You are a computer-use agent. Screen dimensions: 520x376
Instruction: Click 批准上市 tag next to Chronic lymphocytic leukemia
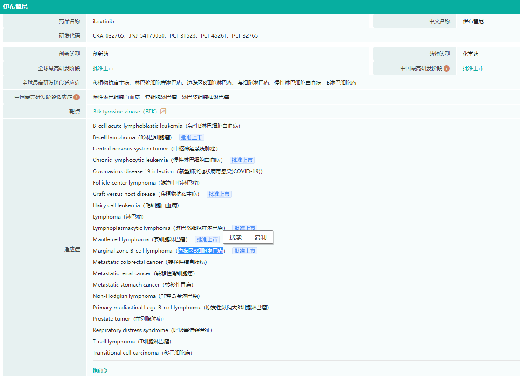[x=243, y=160]
